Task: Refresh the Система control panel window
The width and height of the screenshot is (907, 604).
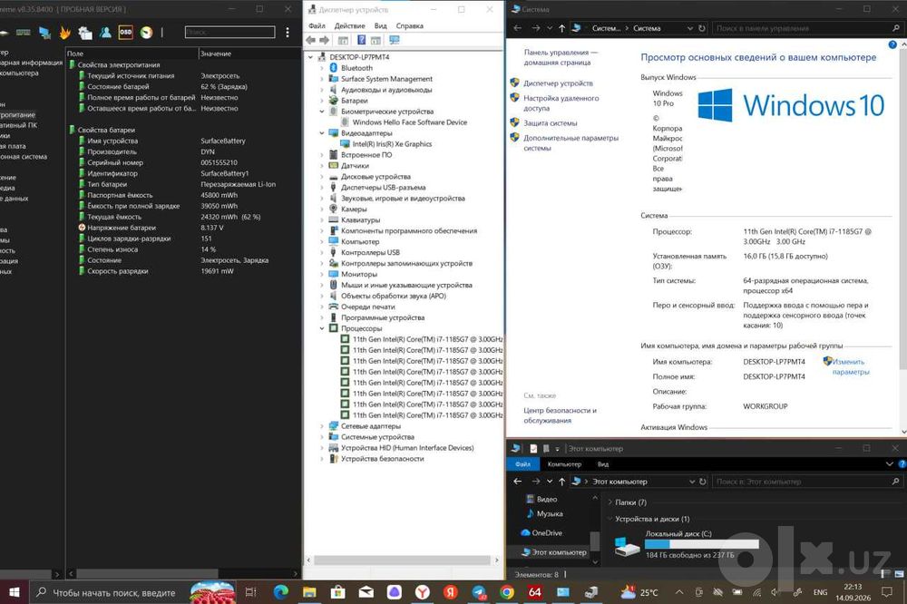Action: pos(702,28)
